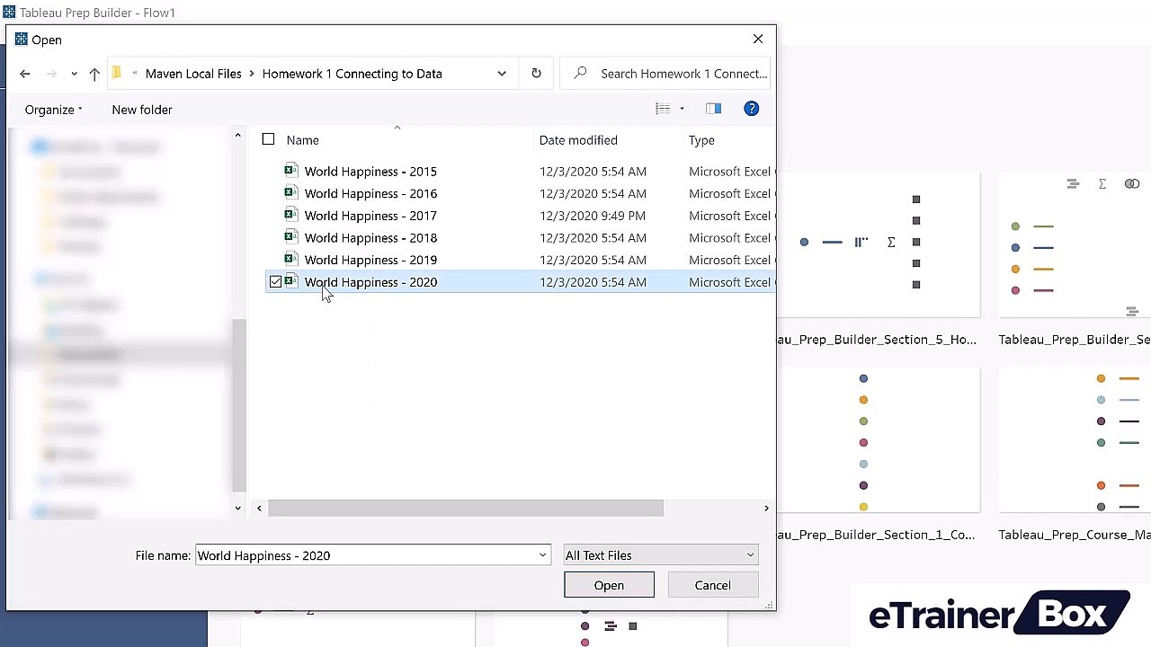
Task: Sort by Date modified column
Action: (578, 140)
